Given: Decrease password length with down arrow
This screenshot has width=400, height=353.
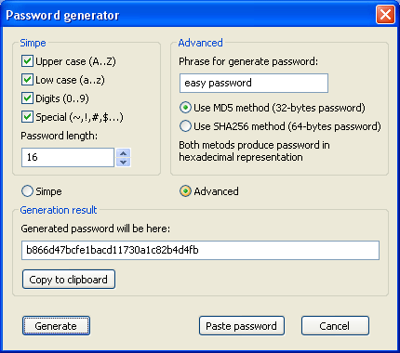Looking at the screenshot, I should point(124,162).
